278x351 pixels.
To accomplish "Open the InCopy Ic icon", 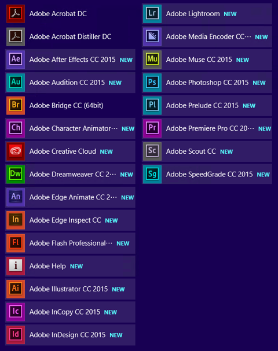I will [x=16, y=312].
